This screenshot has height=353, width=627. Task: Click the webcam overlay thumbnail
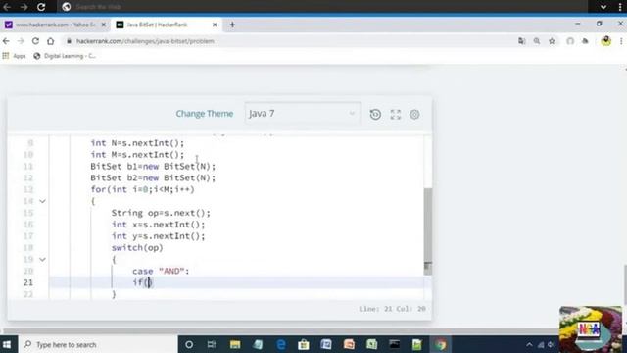pyautogui.click(x=591, y=329)
